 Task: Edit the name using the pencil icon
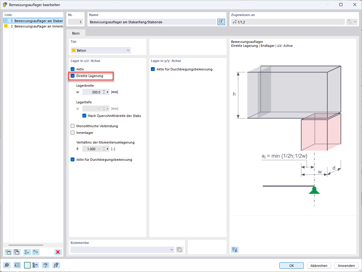[221, 22]
